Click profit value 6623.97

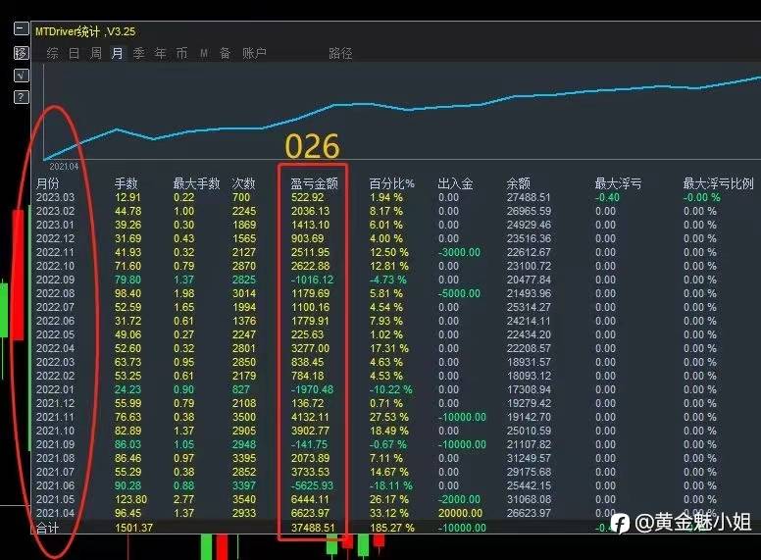[310, 513]
